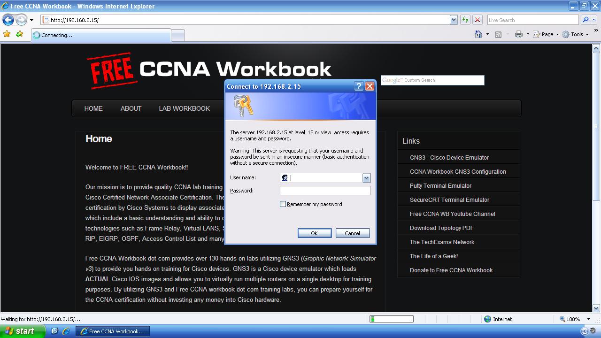Expand the address bar URL history dropdown
The width and height of the screenshot is (601, 338).
[x=454, y=20]
